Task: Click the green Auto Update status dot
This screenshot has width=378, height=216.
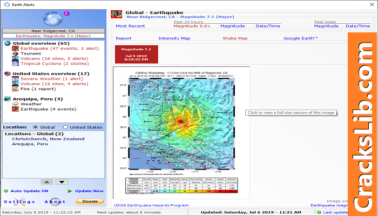Action: tap(6, 191)
